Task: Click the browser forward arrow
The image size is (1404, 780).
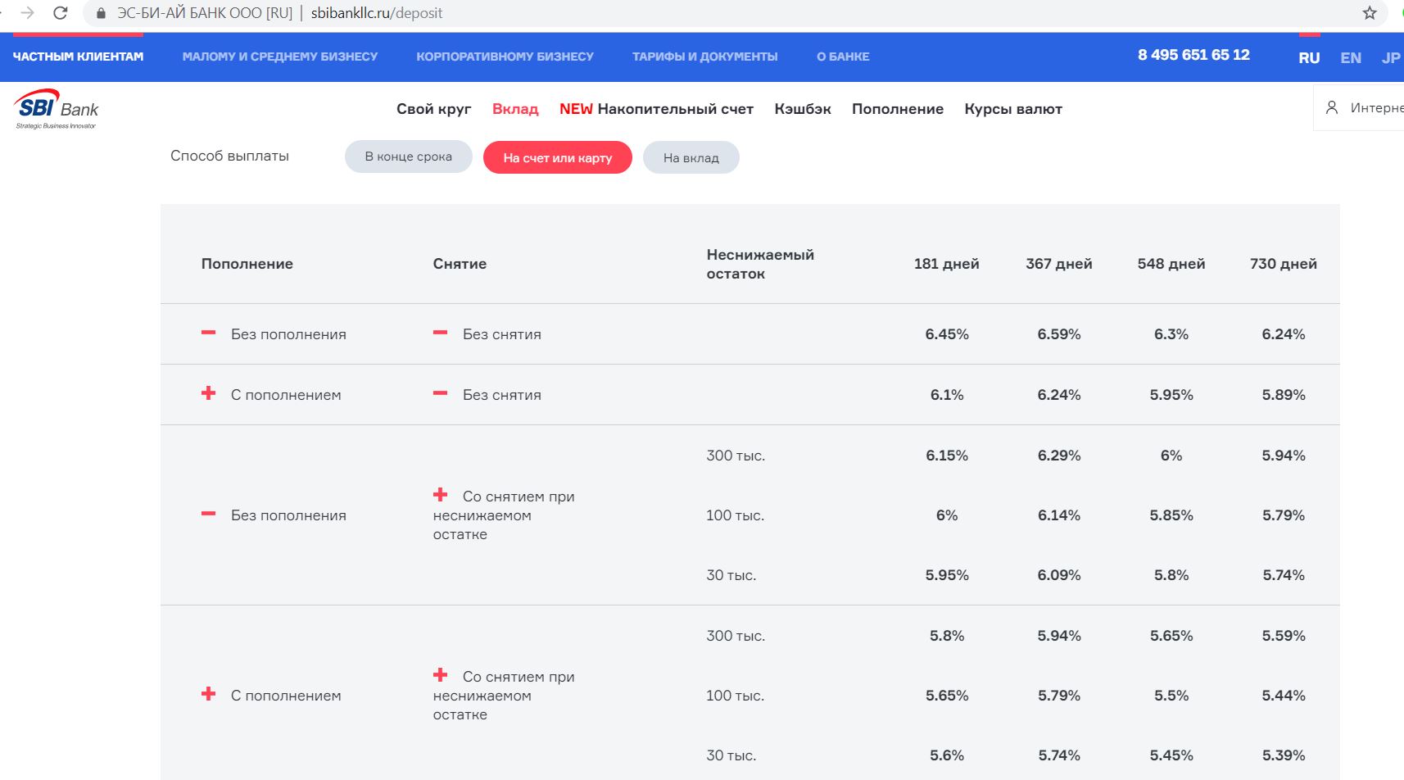Action: [27, 13]
